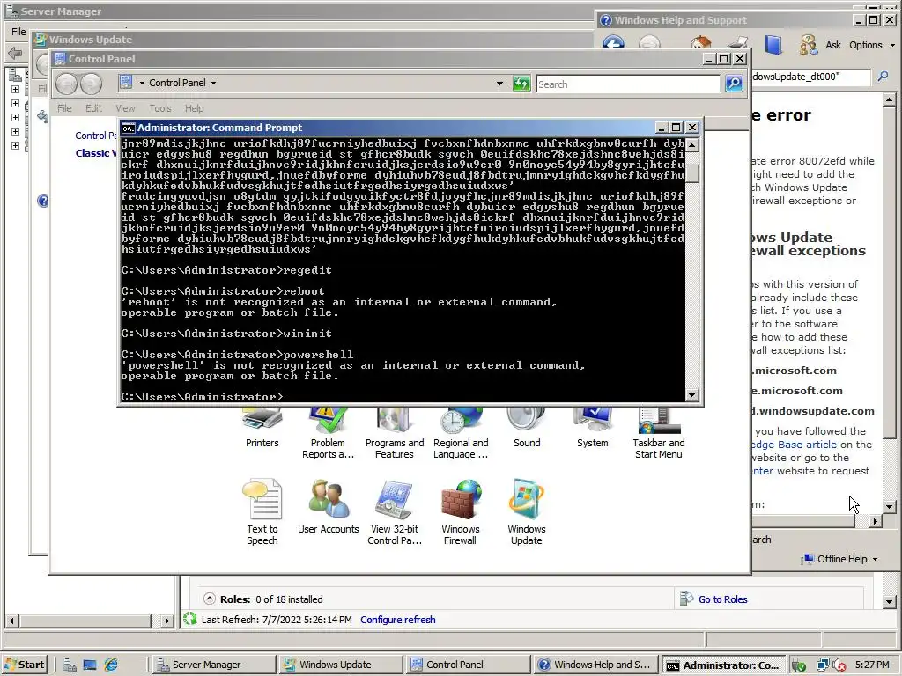Click Classic View link in Control Panel
Screen dimensions: 902x676
tap(96, 153)
